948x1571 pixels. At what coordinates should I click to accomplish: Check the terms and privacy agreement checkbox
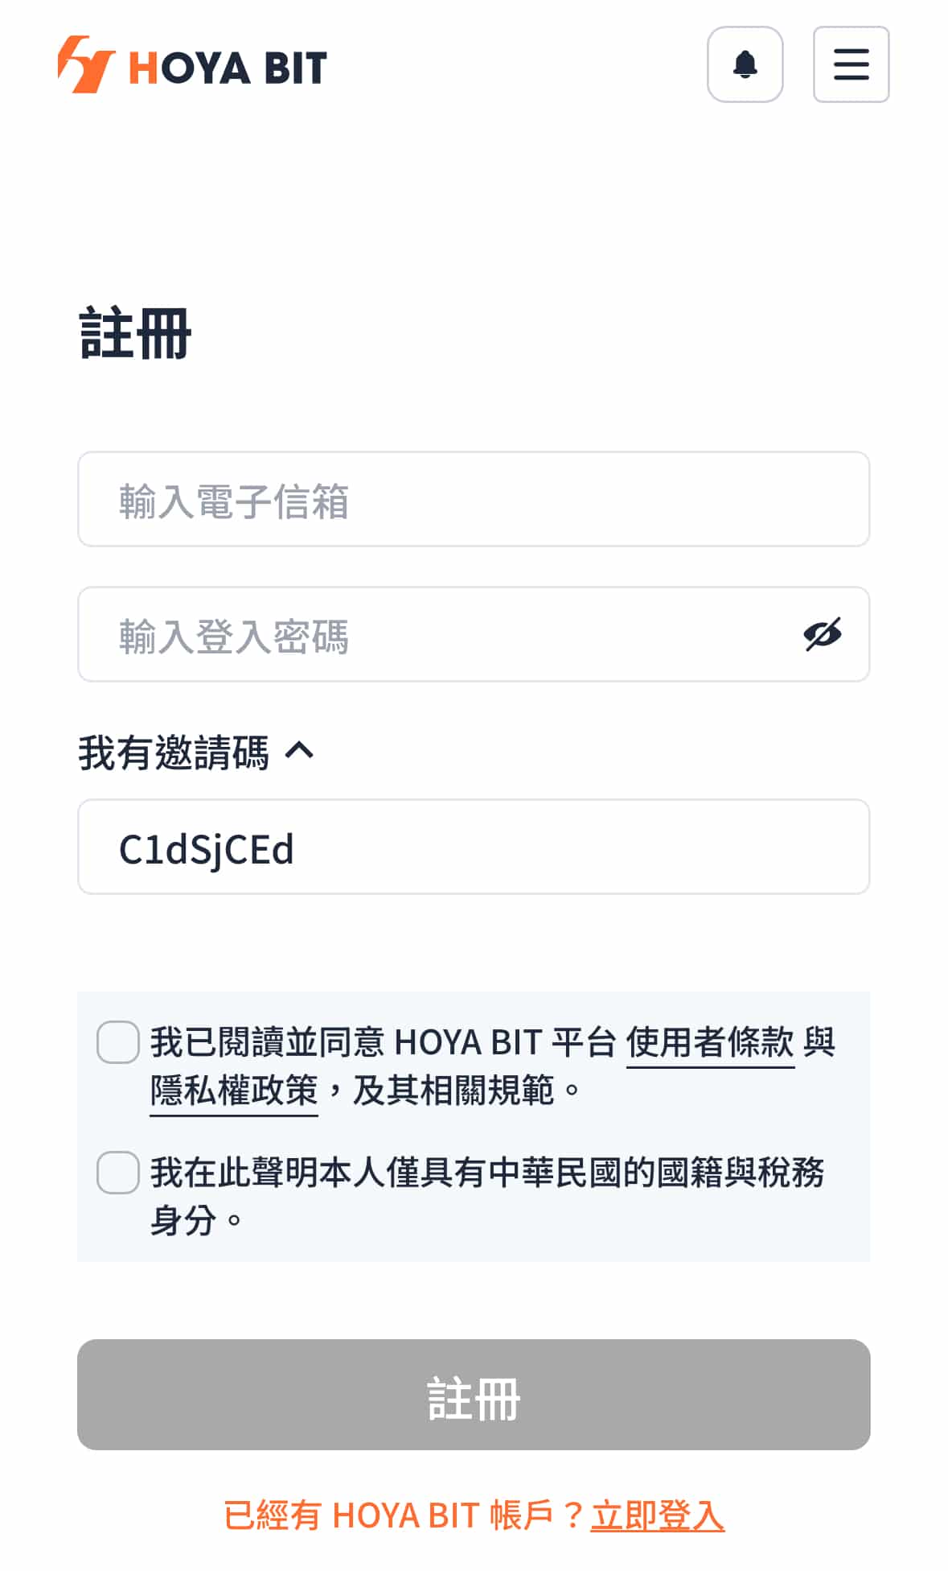click(118, 1042)
